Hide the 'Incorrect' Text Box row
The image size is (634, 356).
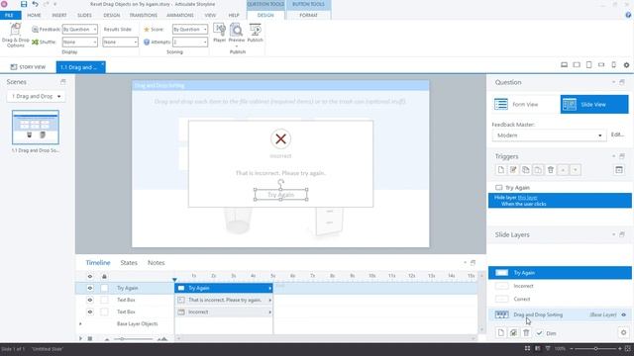[x=90, y=312]
